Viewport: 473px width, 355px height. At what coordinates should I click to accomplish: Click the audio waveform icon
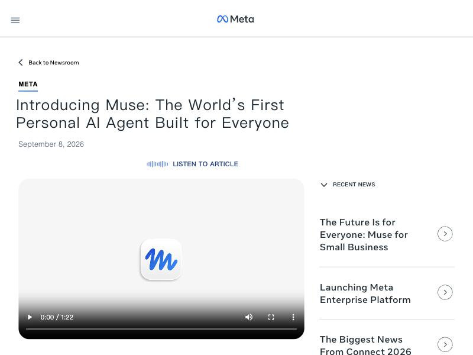[x=157, y=164]
